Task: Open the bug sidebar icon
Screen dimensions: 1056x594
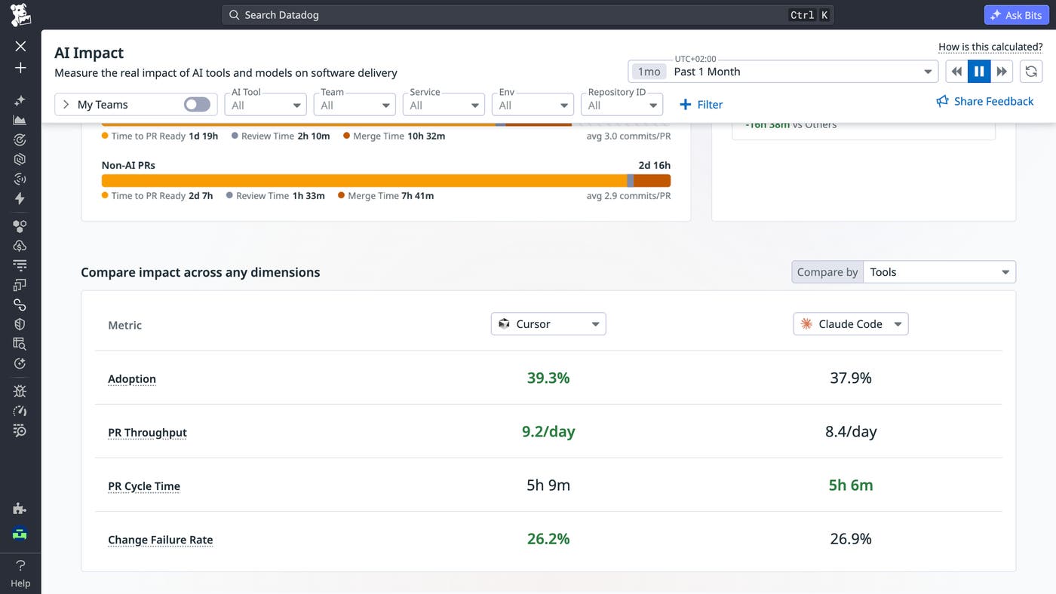Action: point(20,391)
